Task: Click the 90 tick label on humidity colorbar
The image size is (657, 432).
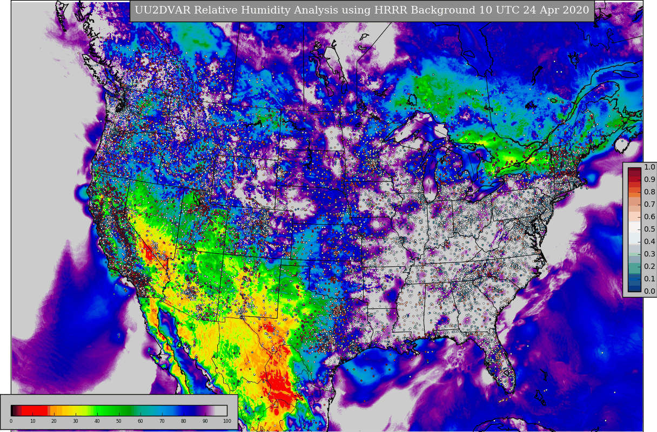Action: click(205, 421)
